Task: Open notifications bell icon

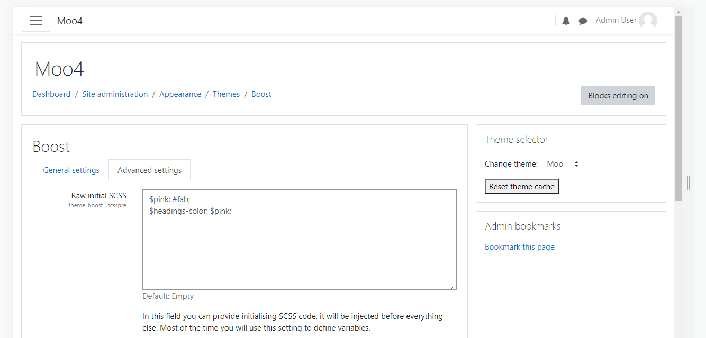Action: tap(566, 21)
